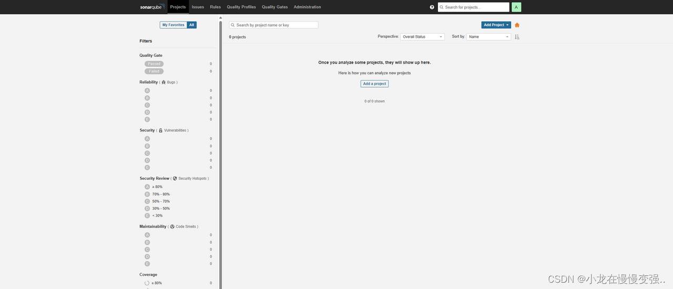Open the Administration tab
The height and width of the screenshot is (289, 673).
click(x=308, y=7)
